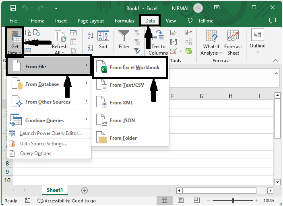Viewport: 283px width, 206px height.
Task: Click the Flash Fill icon
Action: tap(173, 33)
